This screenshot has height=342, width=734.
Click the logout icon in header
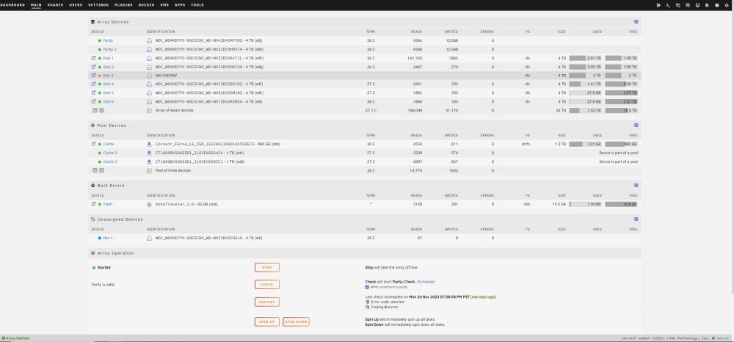click(658, 5)
